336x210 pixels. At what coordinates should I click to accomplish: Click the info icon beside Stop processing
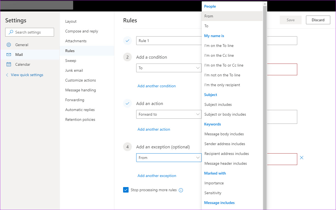(x=181, y=190)
